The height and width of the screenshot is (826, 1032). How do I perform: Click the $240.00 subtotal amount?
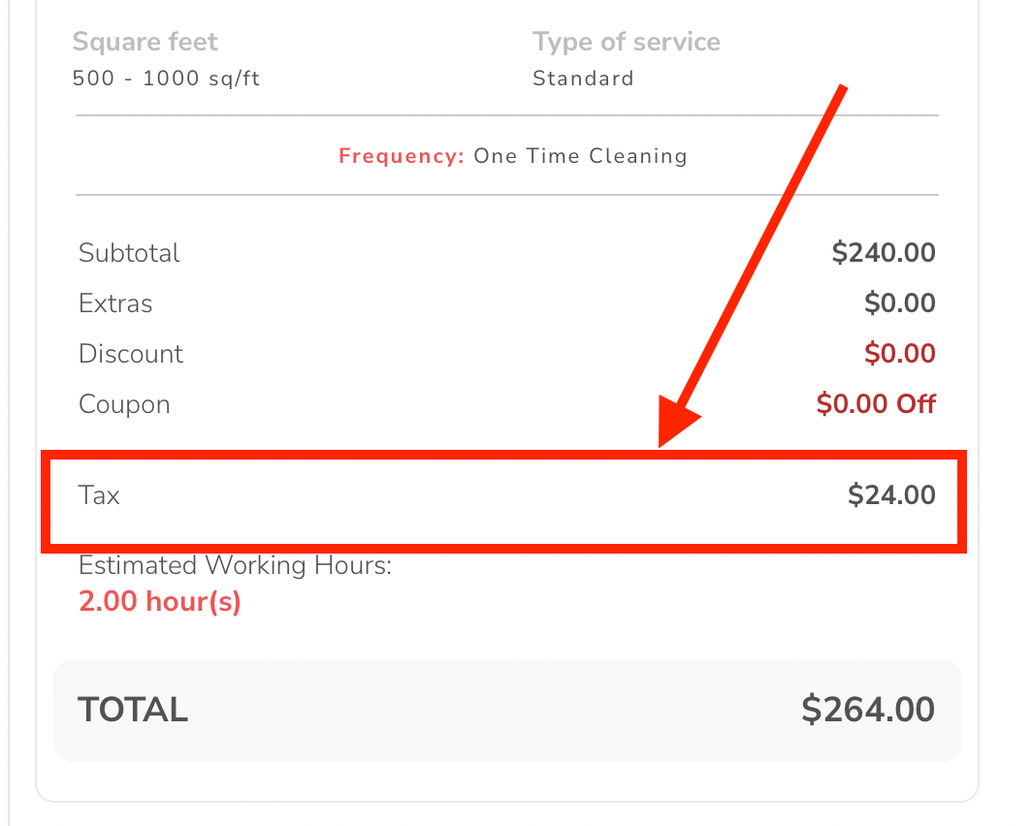pyautogui.click(x=884, y=252)
